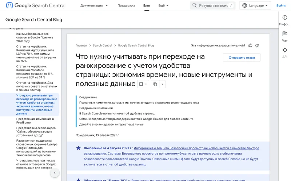Open sidebar article Расширенная поддержка справочных форумов
This screenshot has width=291, height=181.
tap(37, 148)
